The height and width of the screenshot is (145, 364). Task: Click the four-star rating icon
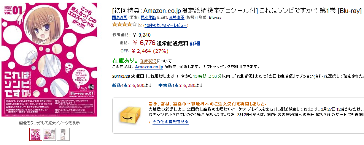[x=125, y=25]
